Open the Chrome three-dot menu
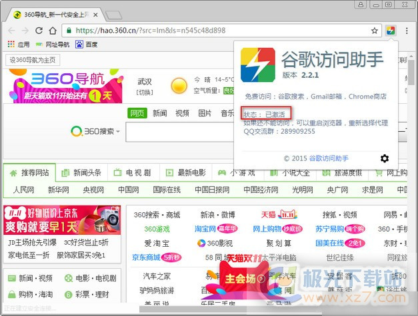418x316 pixels. [x=406, y=31]
